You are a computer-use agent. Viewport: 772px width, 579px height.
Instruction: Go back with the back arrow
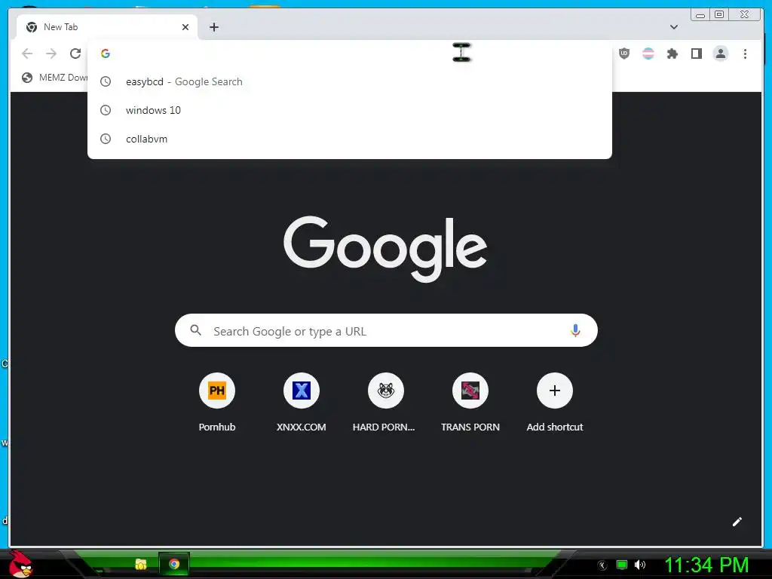point(27,54)
